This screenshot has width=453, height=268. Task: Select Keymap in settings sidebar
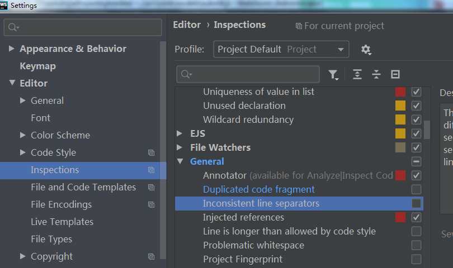[x=37, y=66]
